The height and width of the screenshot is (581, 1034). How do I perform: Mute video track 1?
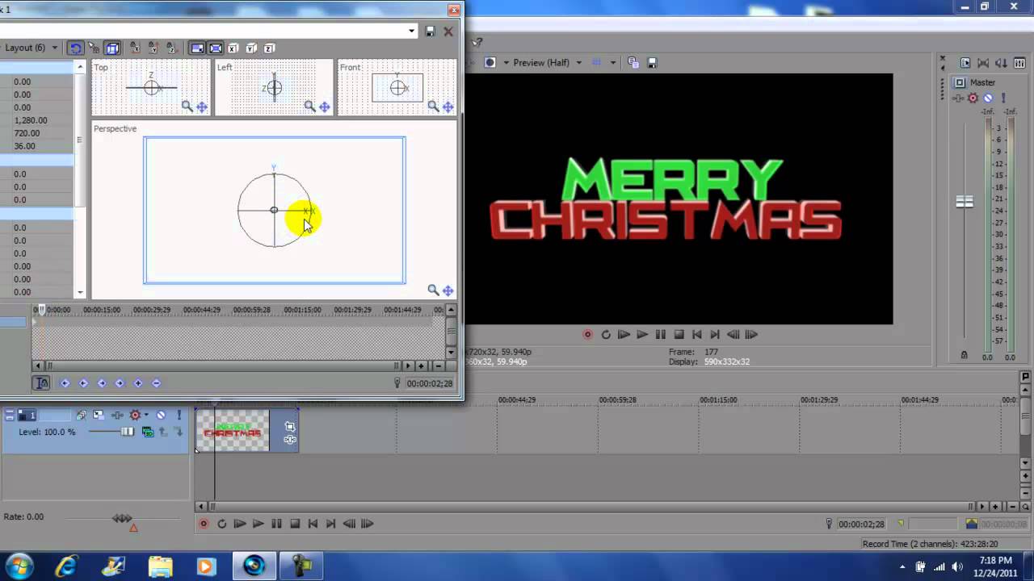161,415
